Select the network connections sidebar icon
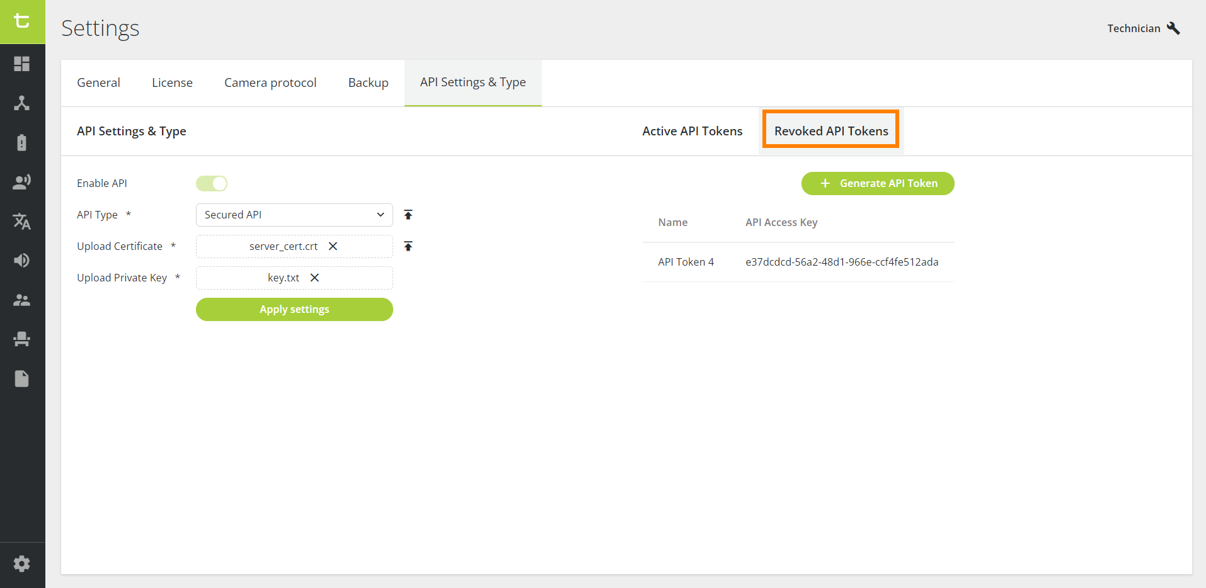1206x588 pixels. point(22,103)
